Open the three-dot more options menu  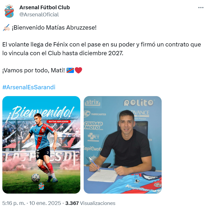201,8
